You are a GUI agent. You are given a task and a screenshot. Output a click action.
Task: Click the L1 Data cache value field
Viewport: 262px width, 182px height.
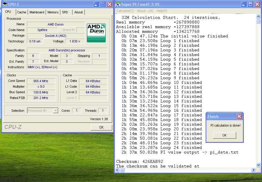click(x=93, y=81)
